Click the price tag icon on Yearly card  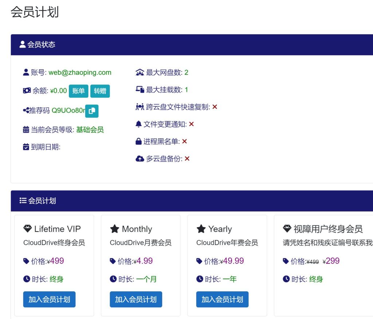tap(199, 261)
